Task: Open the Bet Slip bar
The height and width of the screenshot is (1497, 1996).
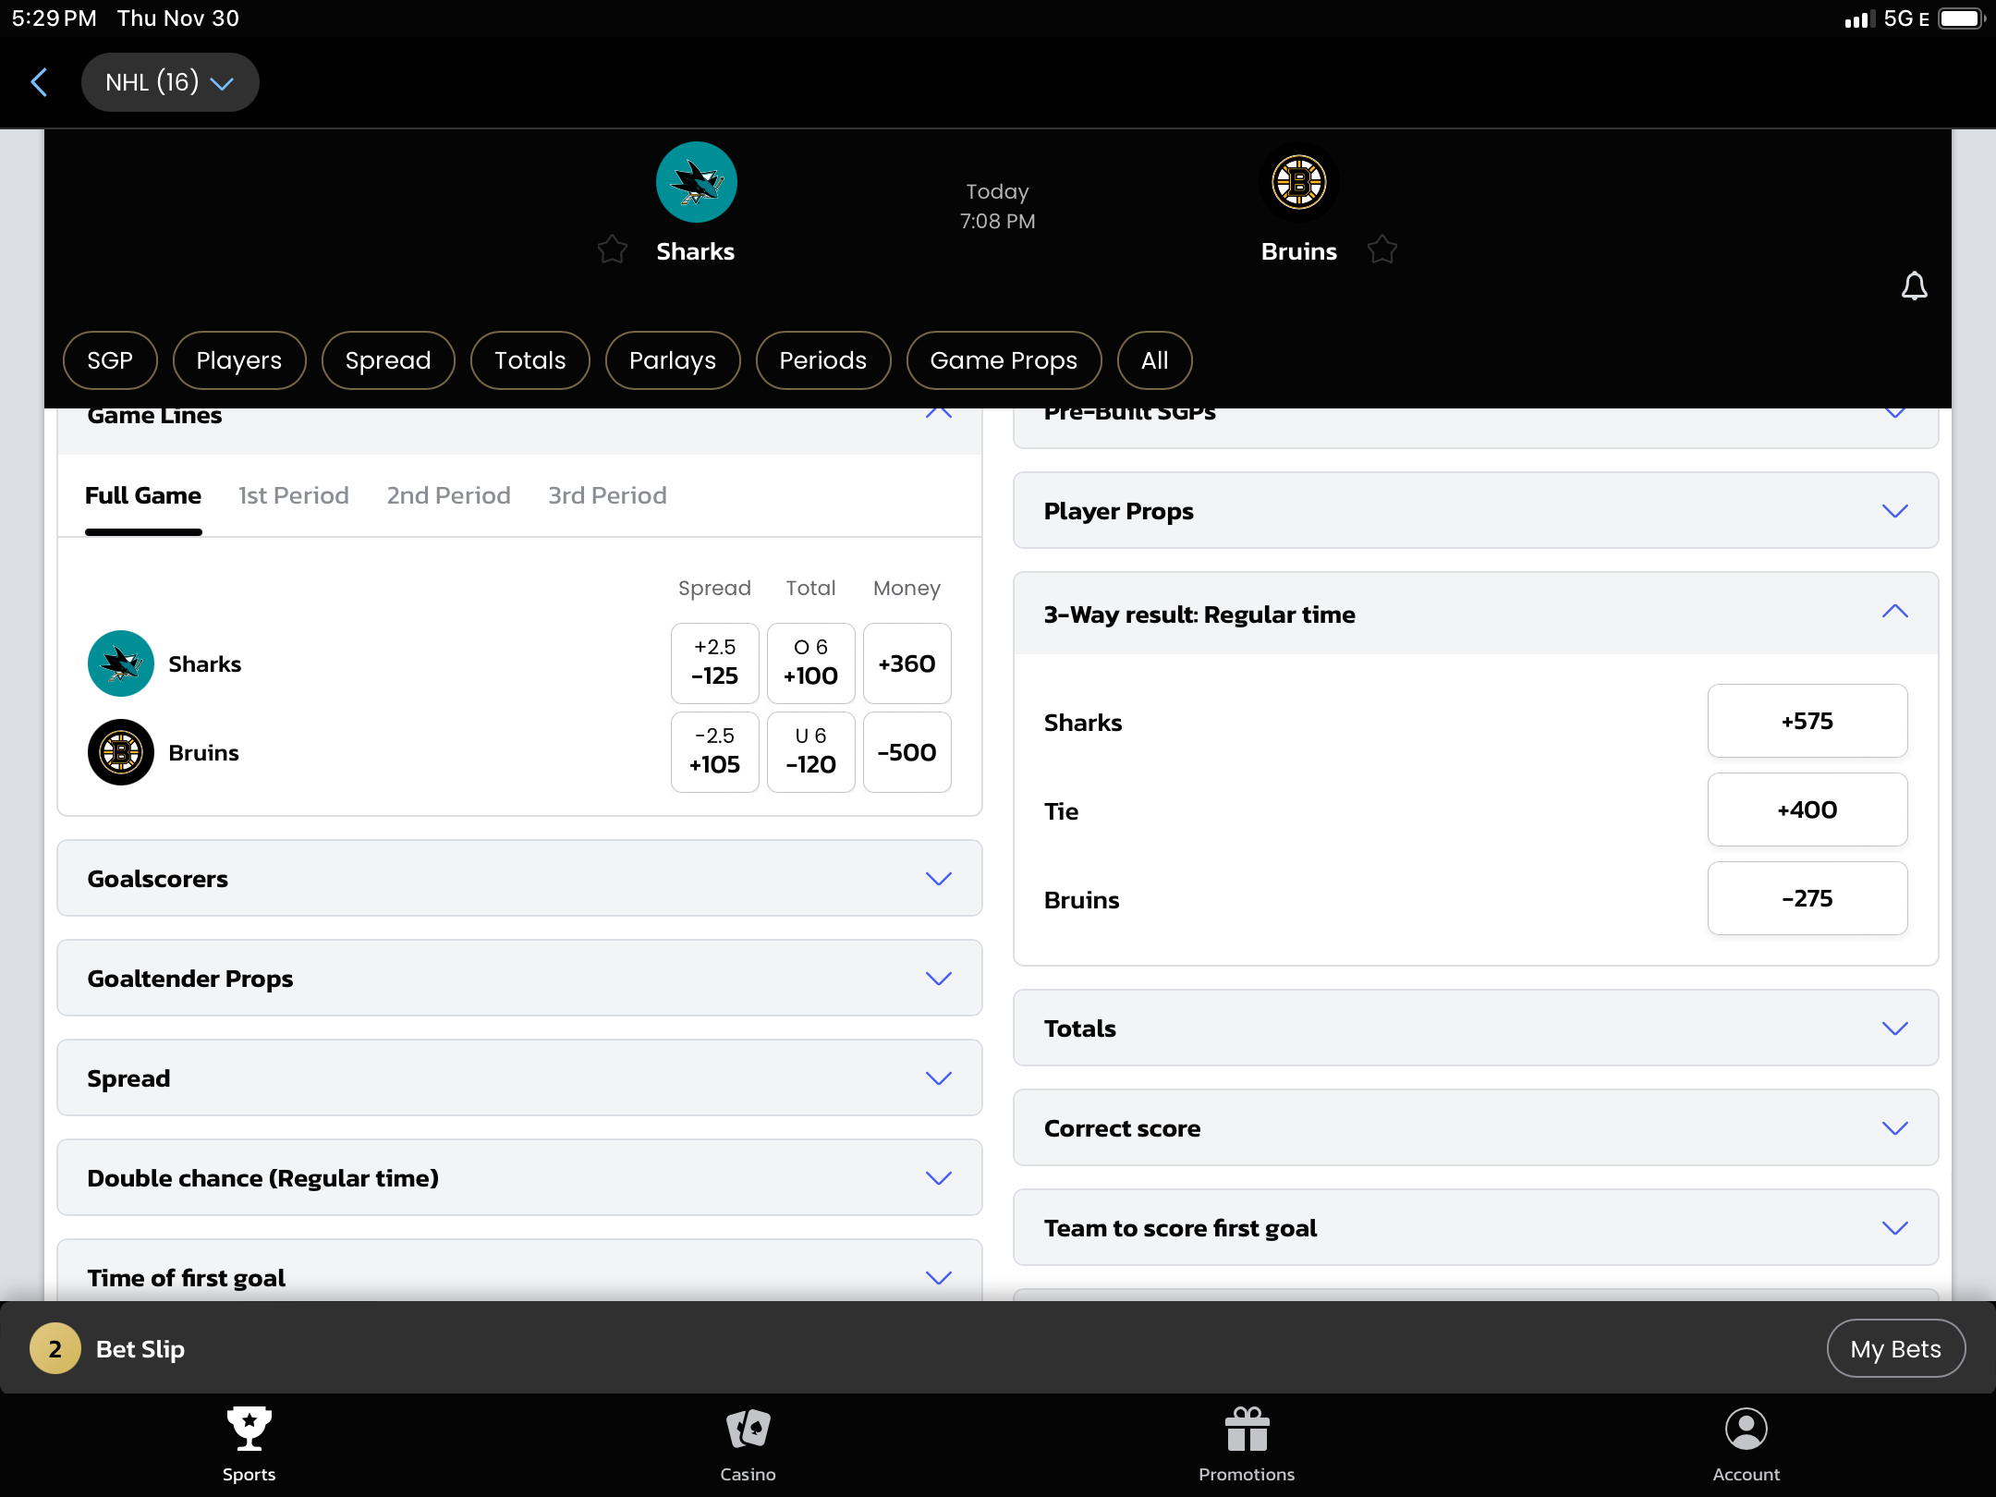Action: [x=139, y=1349]
